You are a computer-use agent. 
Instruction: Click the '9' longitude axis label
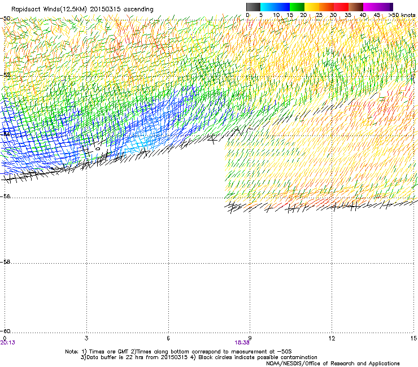(250, 338)
